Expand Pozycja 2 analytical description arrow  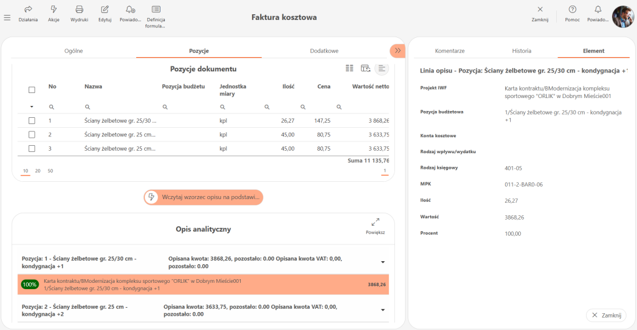click(383, 310)
